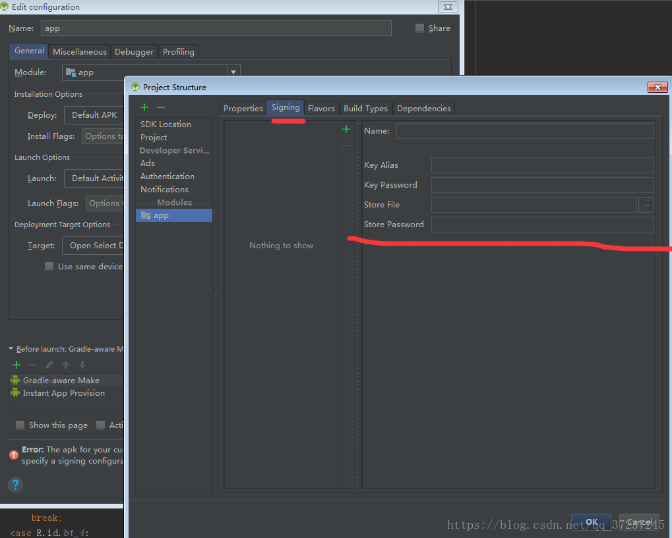Add a before-launch task with green plus
The image size is (672, 538).
pyautogui.click(x=16, y=365)
